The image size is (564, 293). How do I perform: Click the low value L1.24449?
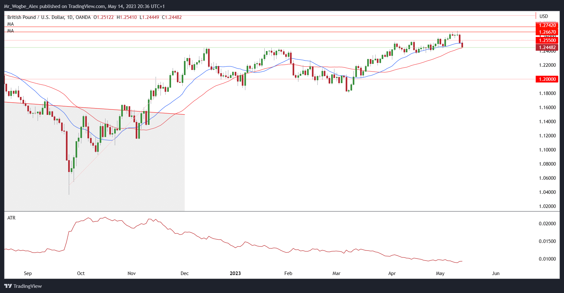coord(149,17)
